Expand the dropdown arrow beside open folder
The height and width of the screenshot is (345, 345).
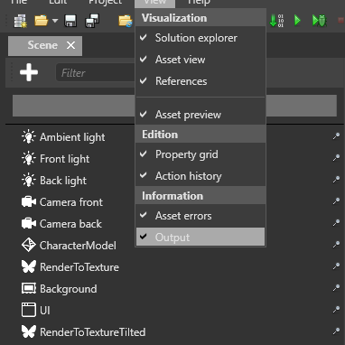[x=55, y=21]
